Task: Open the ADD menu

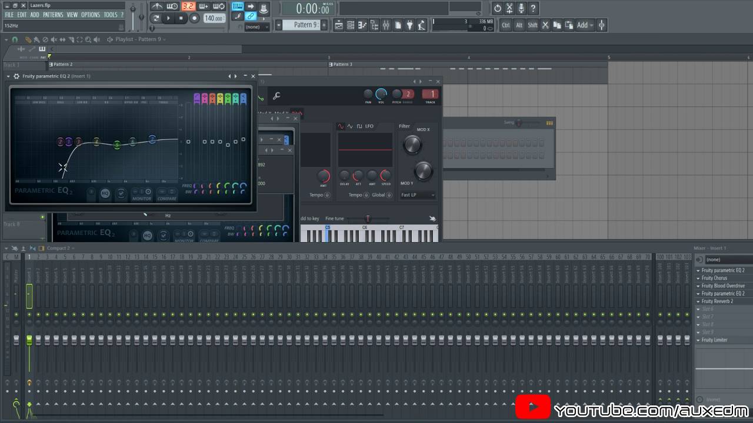Action: pos(35,15)
